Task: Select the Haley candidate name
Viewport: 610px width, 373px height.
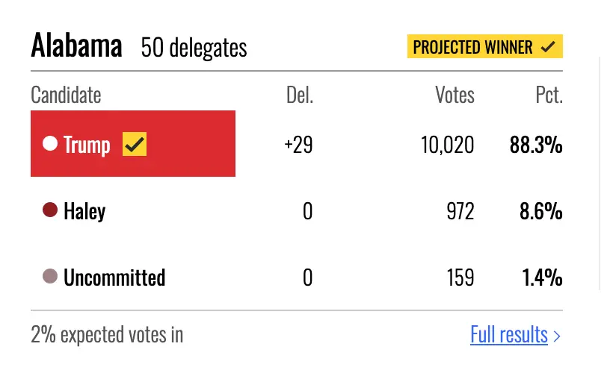Action: (84, 212)
